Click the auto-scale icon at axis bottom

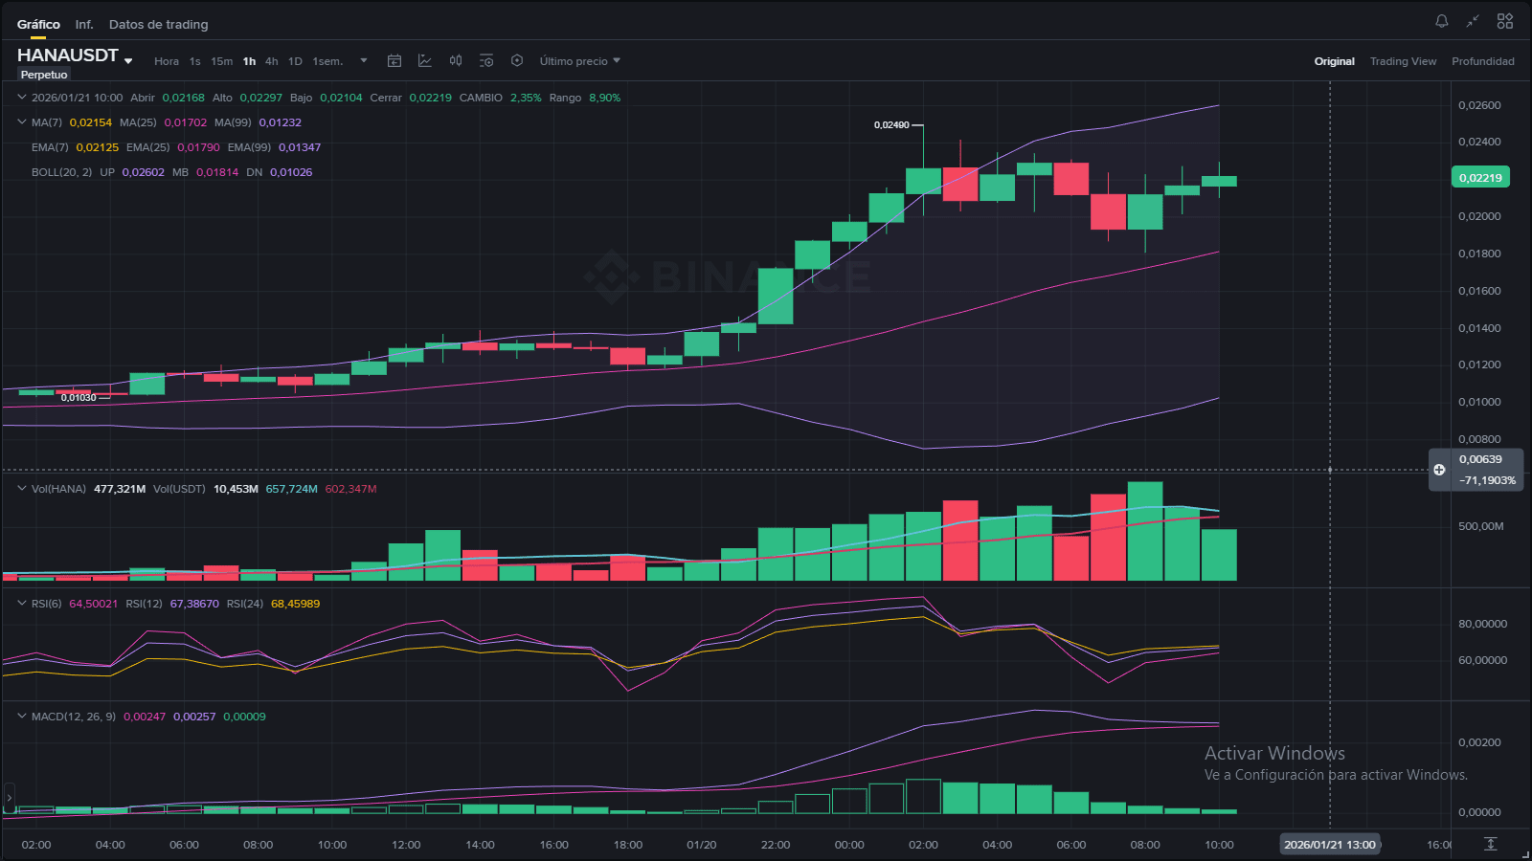[1490, 844]
